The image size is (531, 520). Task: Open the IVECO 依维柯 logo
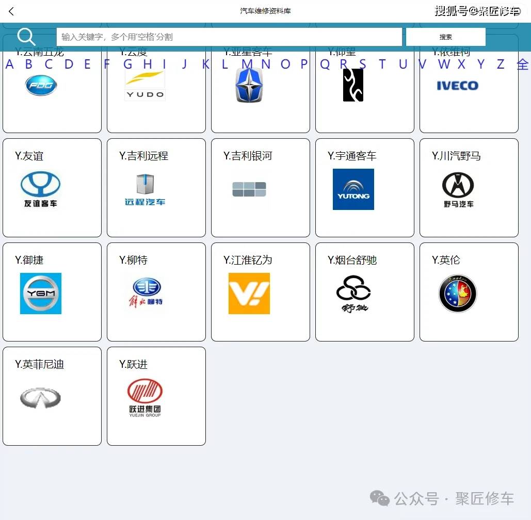coord(458,86)
